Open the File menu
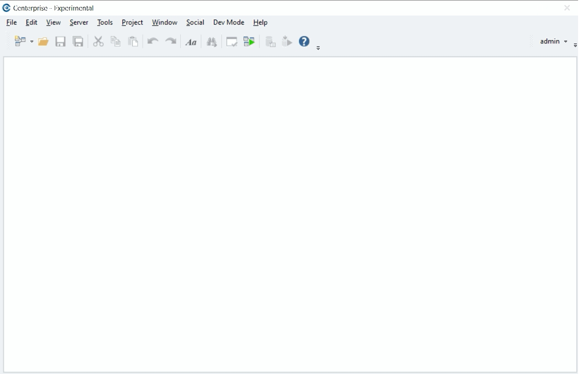 tap(11, 22)
